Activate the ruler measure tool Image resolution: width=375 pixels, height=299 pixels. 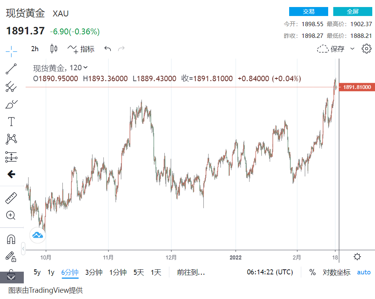coord(11,198)
